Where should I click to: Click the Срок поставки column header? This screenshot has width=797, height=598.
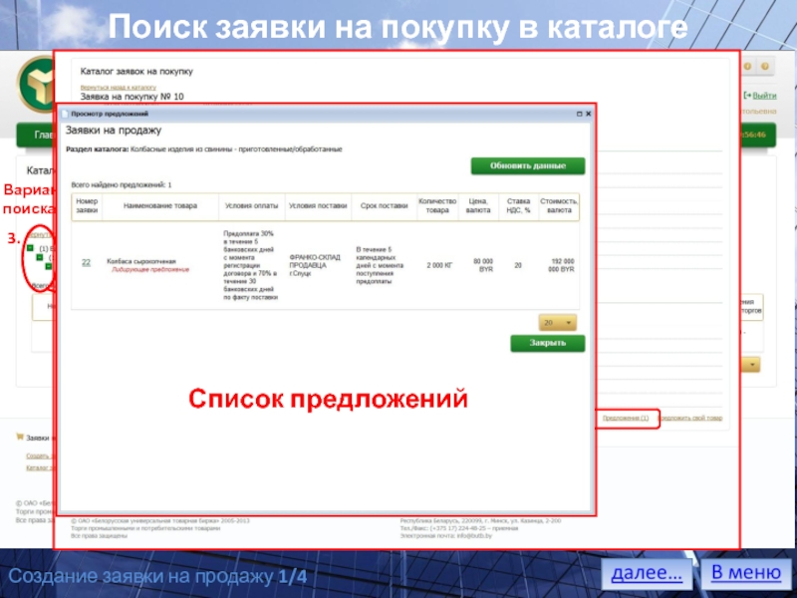click(384, 206)
